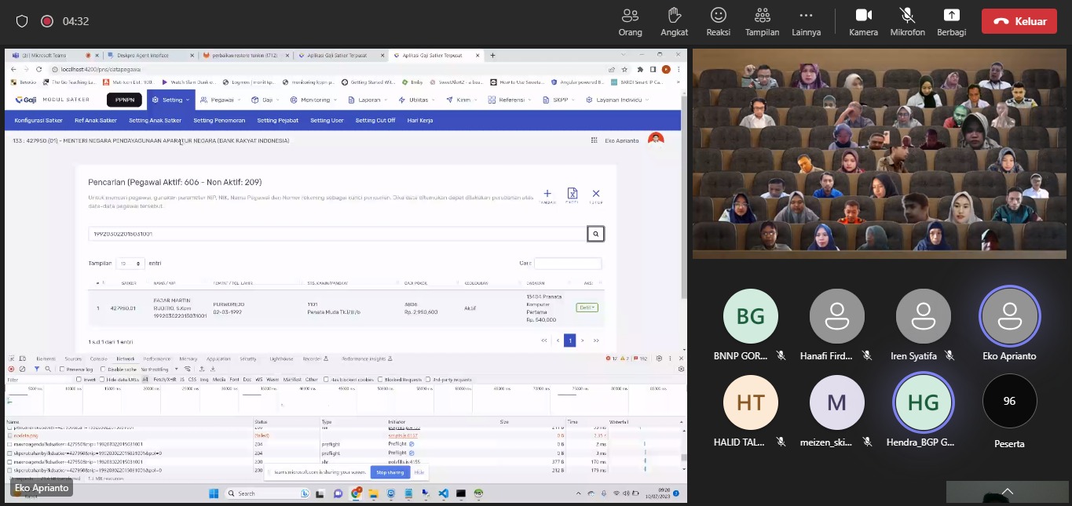Open the Orang participants panel
1072x506 pixels.
pyautogui.click(x=630, y=22)
